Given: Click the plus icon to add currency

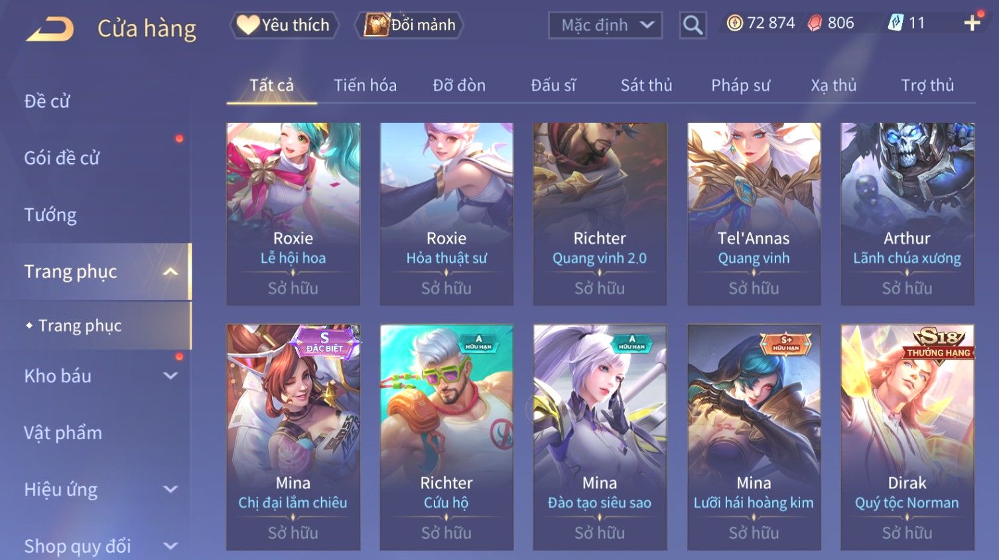Looking at the screenshot, I should click(972, 23).
